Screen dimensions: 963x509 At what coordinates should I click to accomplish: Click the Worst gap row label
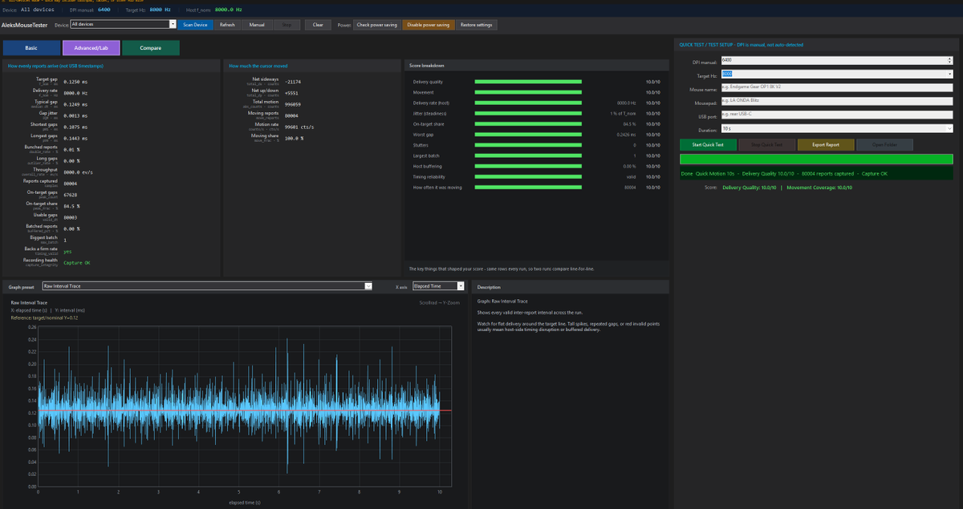422,135
